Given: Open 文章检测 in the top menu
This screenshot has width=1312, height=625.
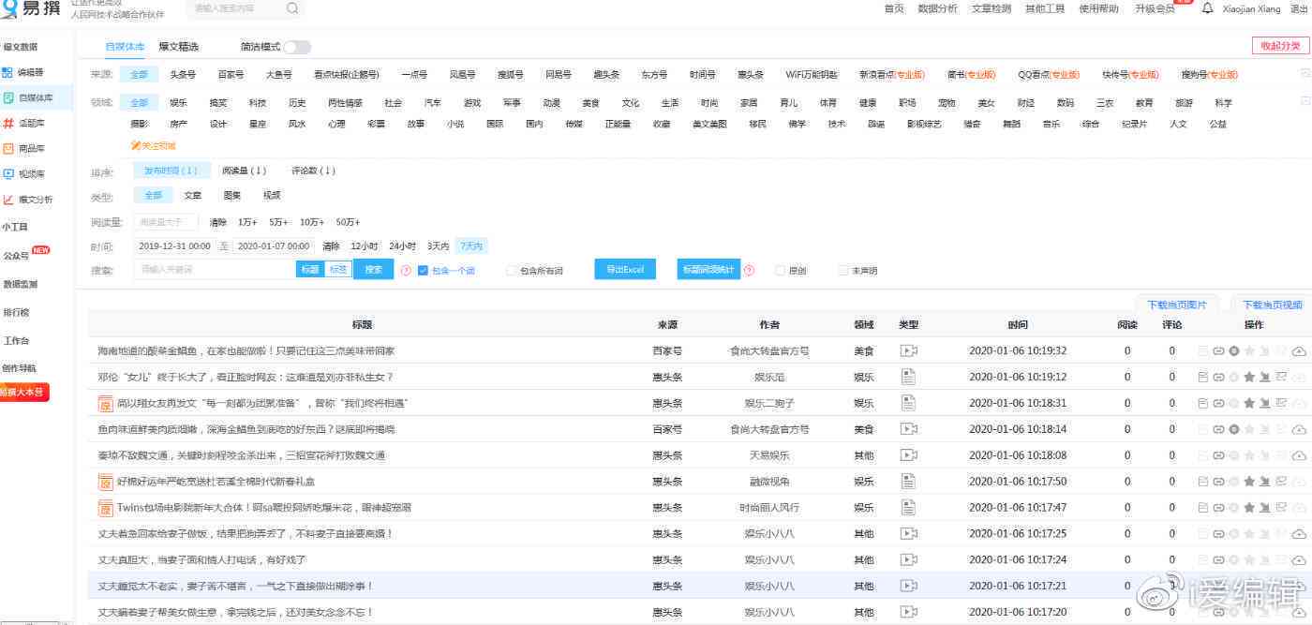Looking at the screenshot, I should pos(991,8).
